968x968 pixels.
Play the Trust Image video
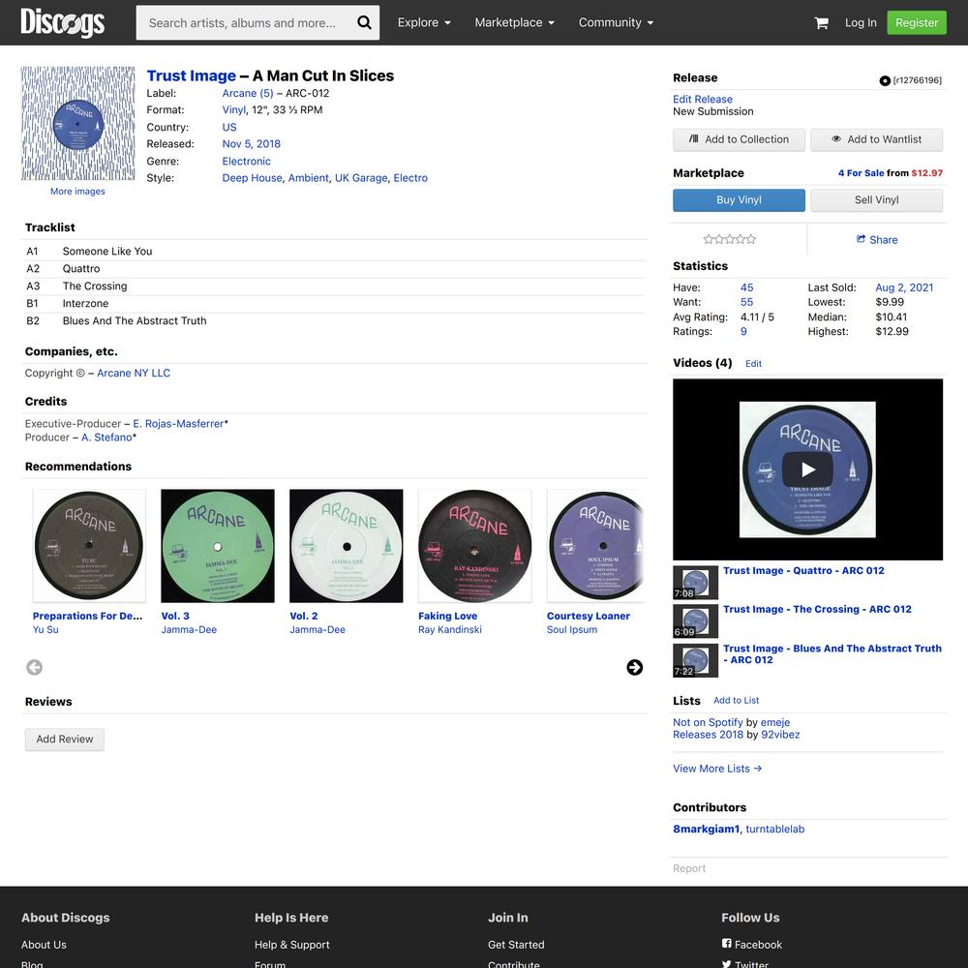pyautogui.click(x=807, y=469)
